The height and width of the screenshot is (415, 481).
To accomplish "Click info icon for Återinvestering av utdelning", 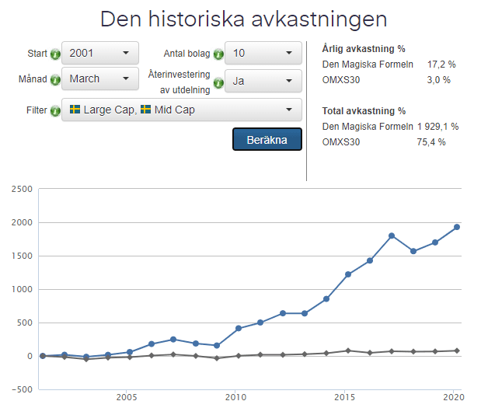I will click(x=218, y=82).
